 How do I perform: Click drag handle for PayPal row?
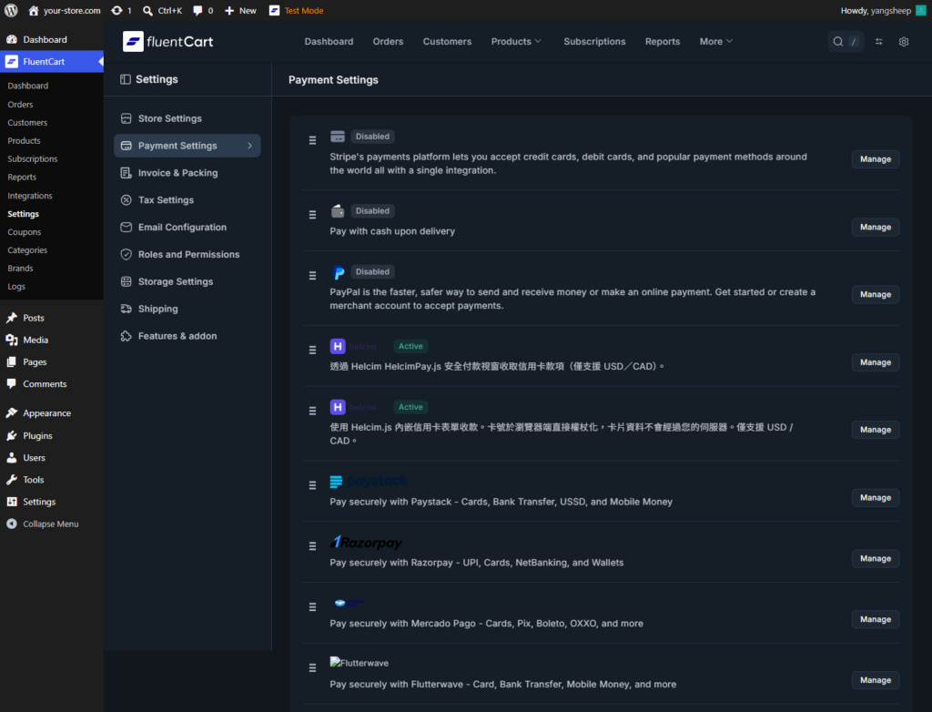pos(313,275)
